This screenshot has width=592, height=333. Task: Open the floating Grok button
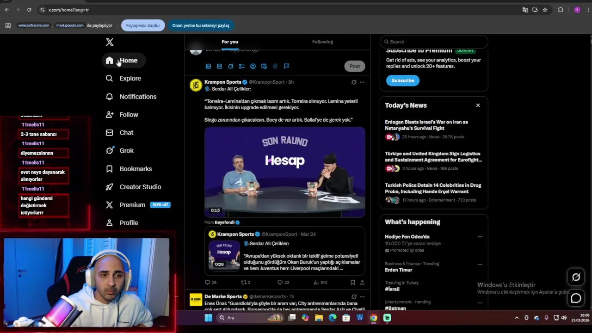576,277
